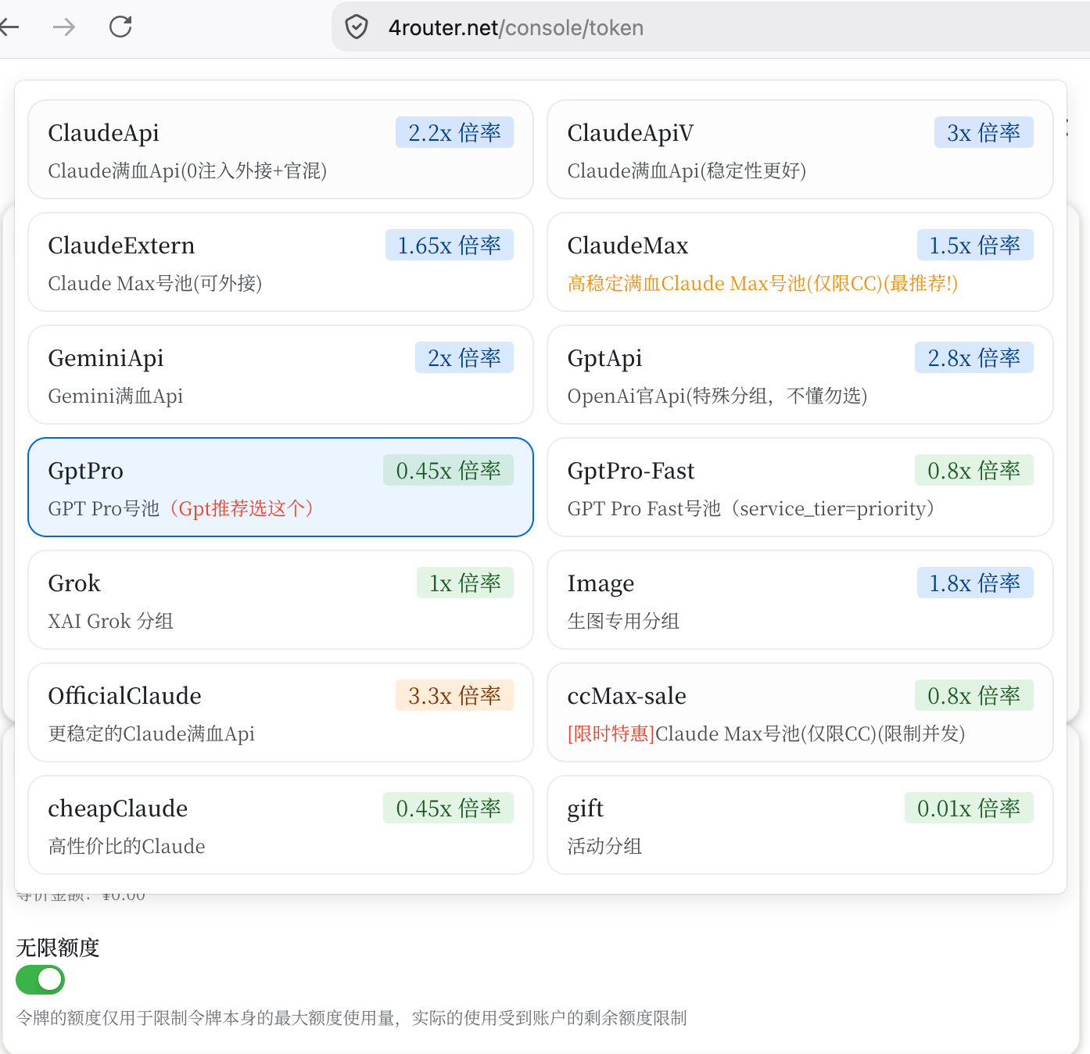Choose the ClaudeMax group option
This screenshot has width=1090, height=1054.
click(800, 262)
